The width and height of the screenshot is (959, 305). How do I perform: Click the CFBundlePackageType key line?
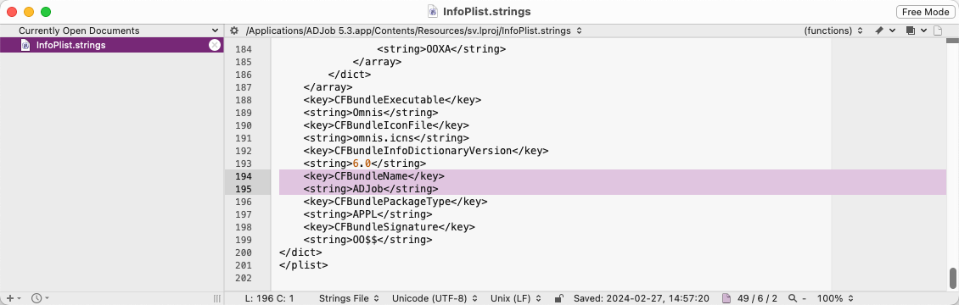pos(395,202)
